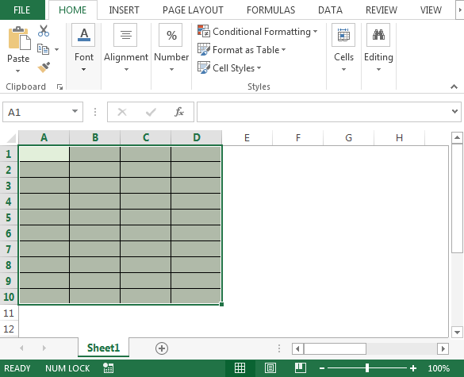
Task: Click the Enter checkmark in formula bar
Action: [x=151, y=112]
